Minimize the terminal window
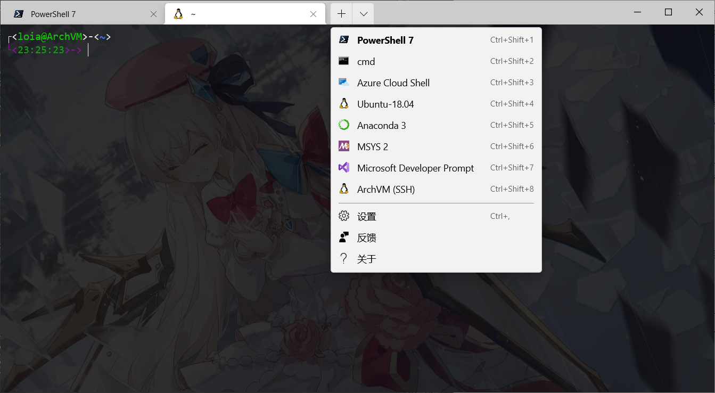Viewport: 715px width, 393px height. click(638, 12)
